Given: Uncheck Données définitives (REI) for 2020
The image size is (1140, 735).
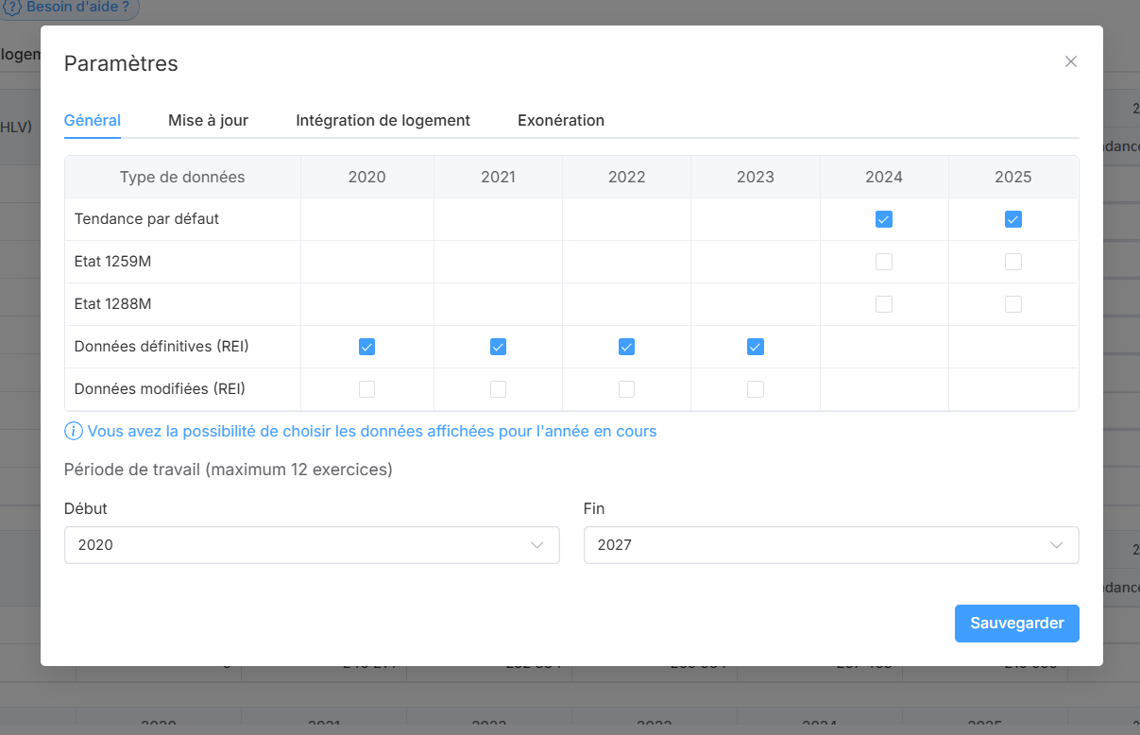Looking at the screenshot, I should (367, 347).
